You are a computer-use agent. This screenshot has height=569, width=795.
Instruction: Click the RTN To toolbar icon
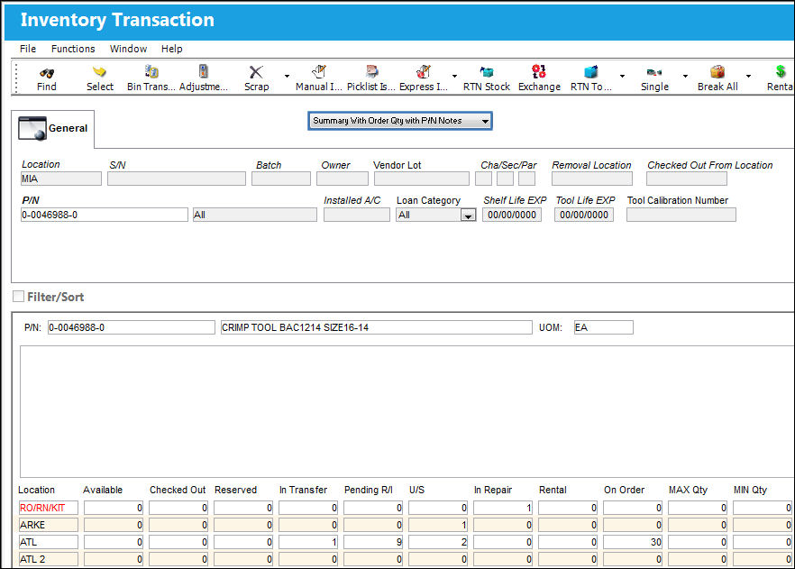pos(590,72)
